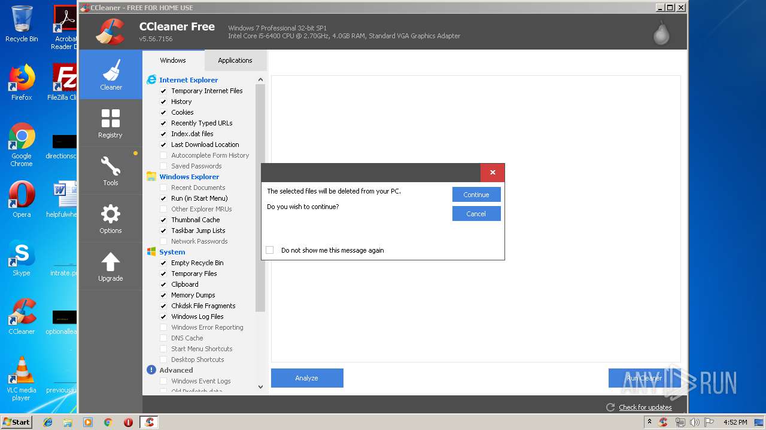Screen dimensions: 766x430
Task: Click the System section heading
Action: 172,252
